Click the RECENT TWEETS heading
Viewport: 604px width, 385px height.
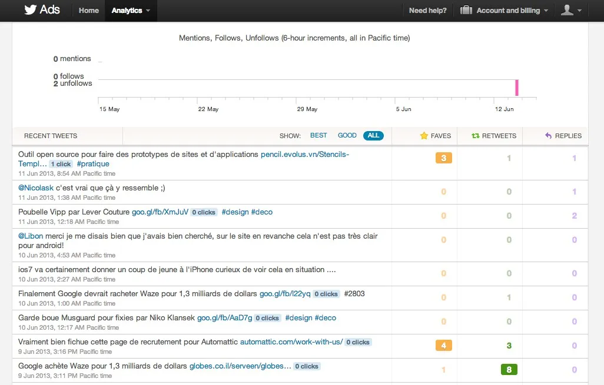point(51,136)
